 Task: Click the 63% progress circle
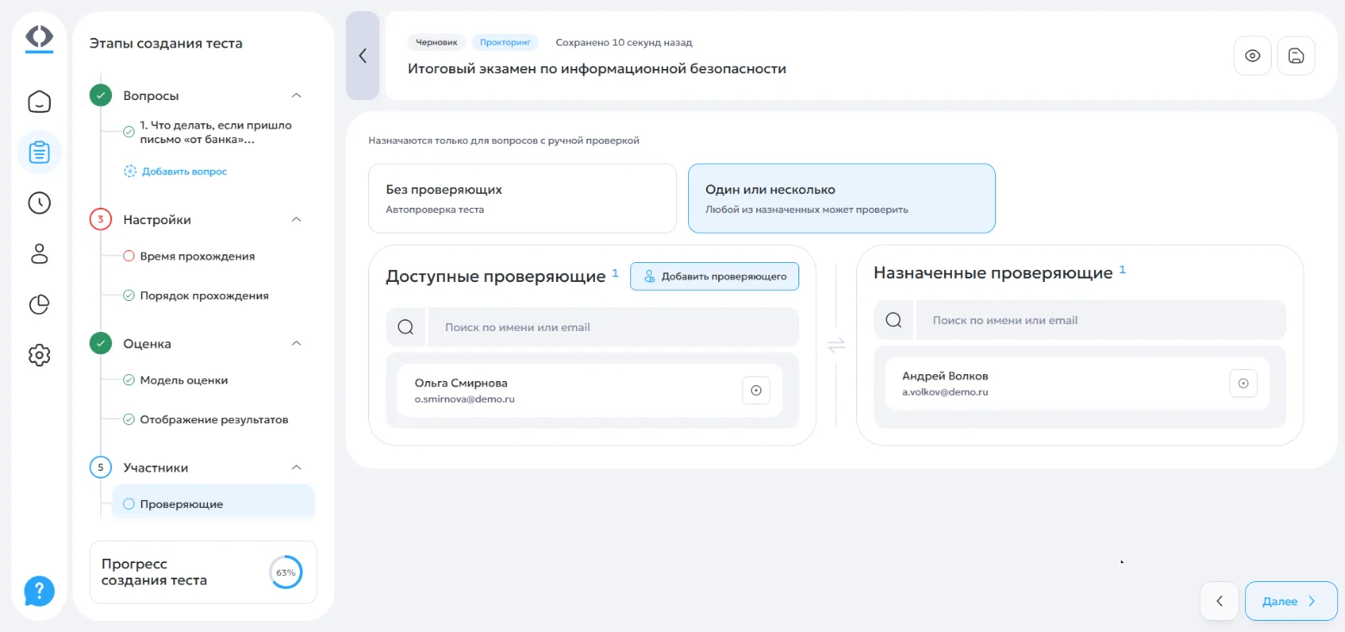(x=285, y=573)
